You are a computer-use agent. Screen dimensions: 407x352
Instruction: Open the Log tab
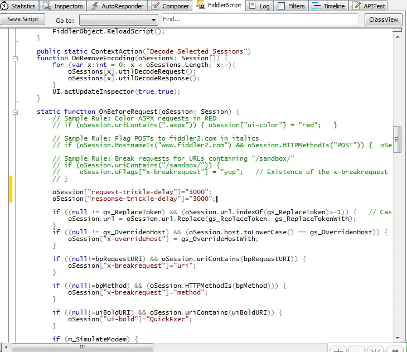point(259,6)
